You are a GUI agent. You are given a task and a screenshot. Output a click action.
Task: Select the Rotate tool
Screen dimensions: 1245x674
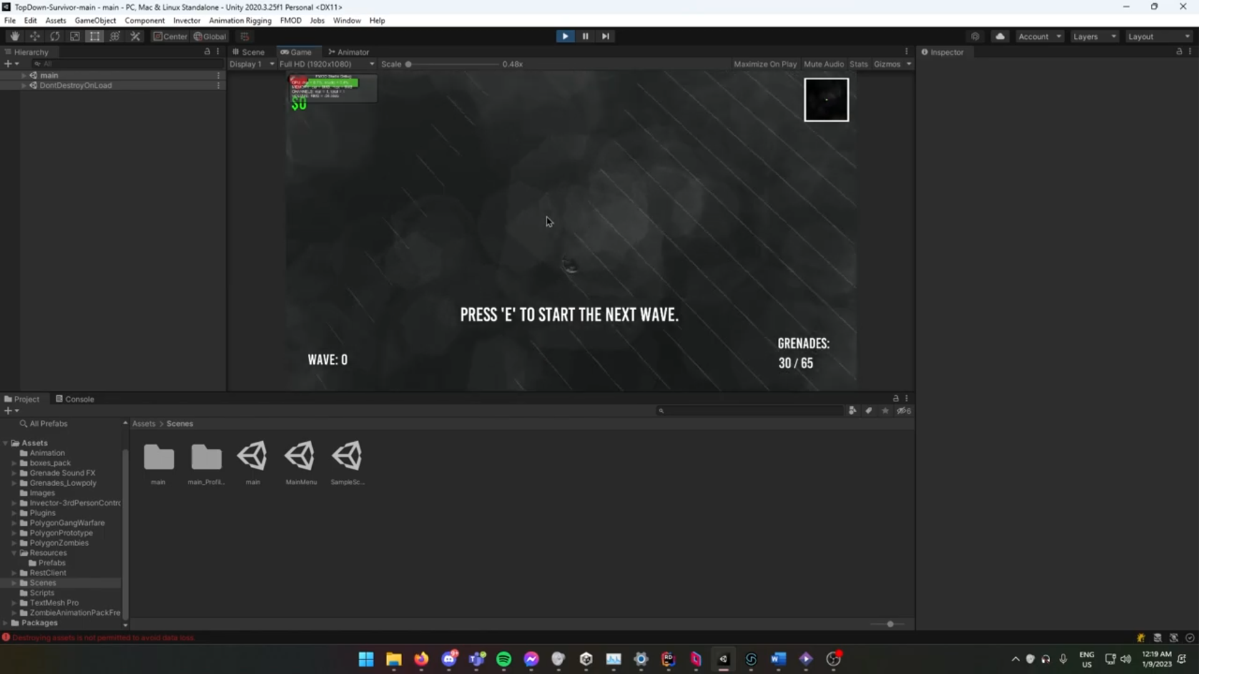coord(54,36)
